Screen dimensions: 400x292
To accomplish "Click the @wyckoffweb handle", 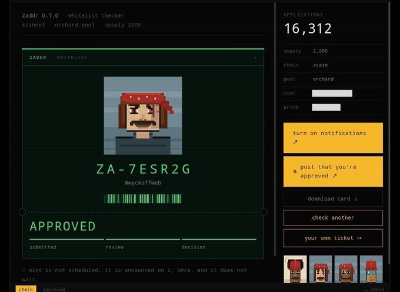I will pos(143,183).
